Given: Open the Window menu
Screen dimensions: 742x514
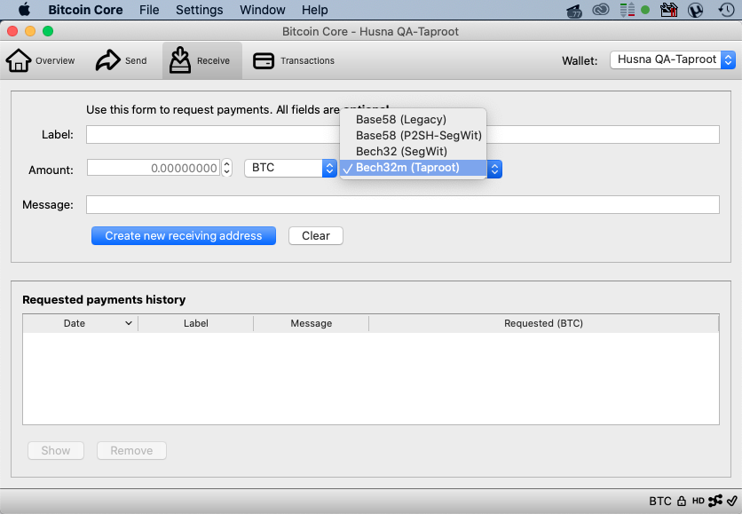Looking at the screenshot, I should (x=263, y=10).
